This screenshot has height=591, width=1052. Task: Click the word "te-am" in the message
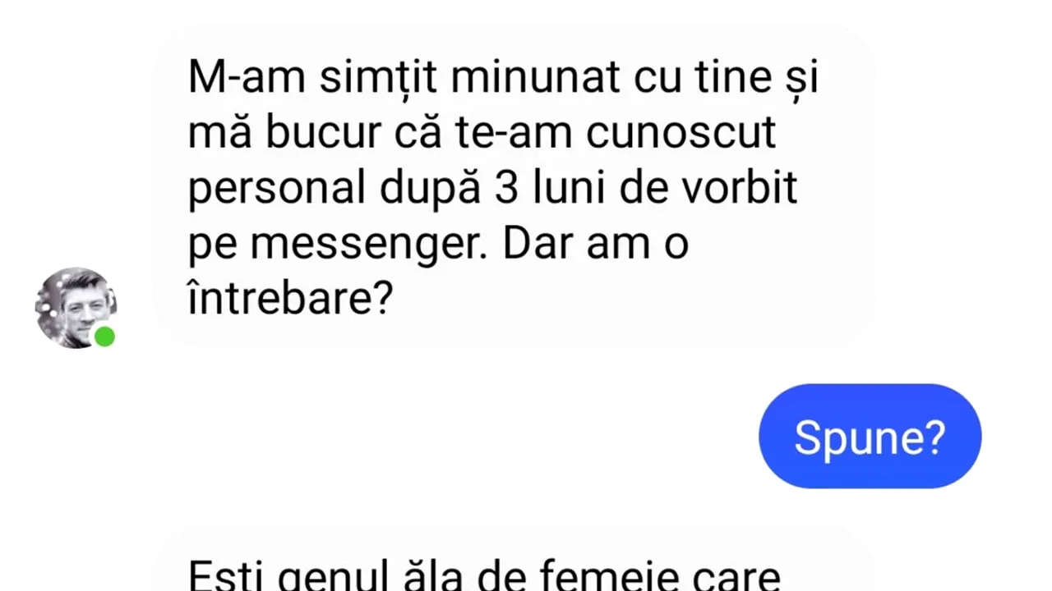coord(514,135)
